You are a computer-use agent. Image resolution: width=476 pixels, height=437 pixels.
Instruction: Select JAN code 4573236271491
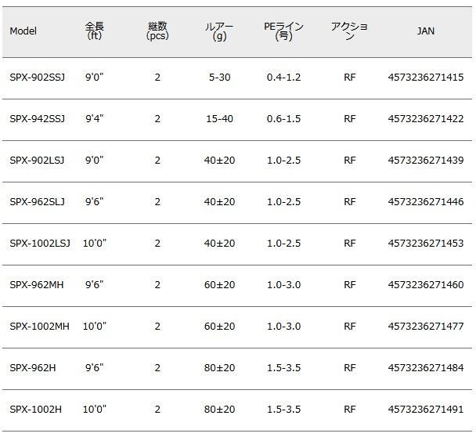pyautogui.click(x=426, y=410)
